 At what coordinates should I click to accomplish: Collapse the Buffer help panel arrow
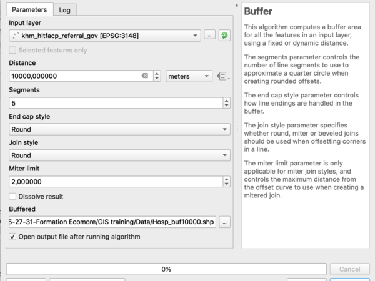[x=236, y=6]
